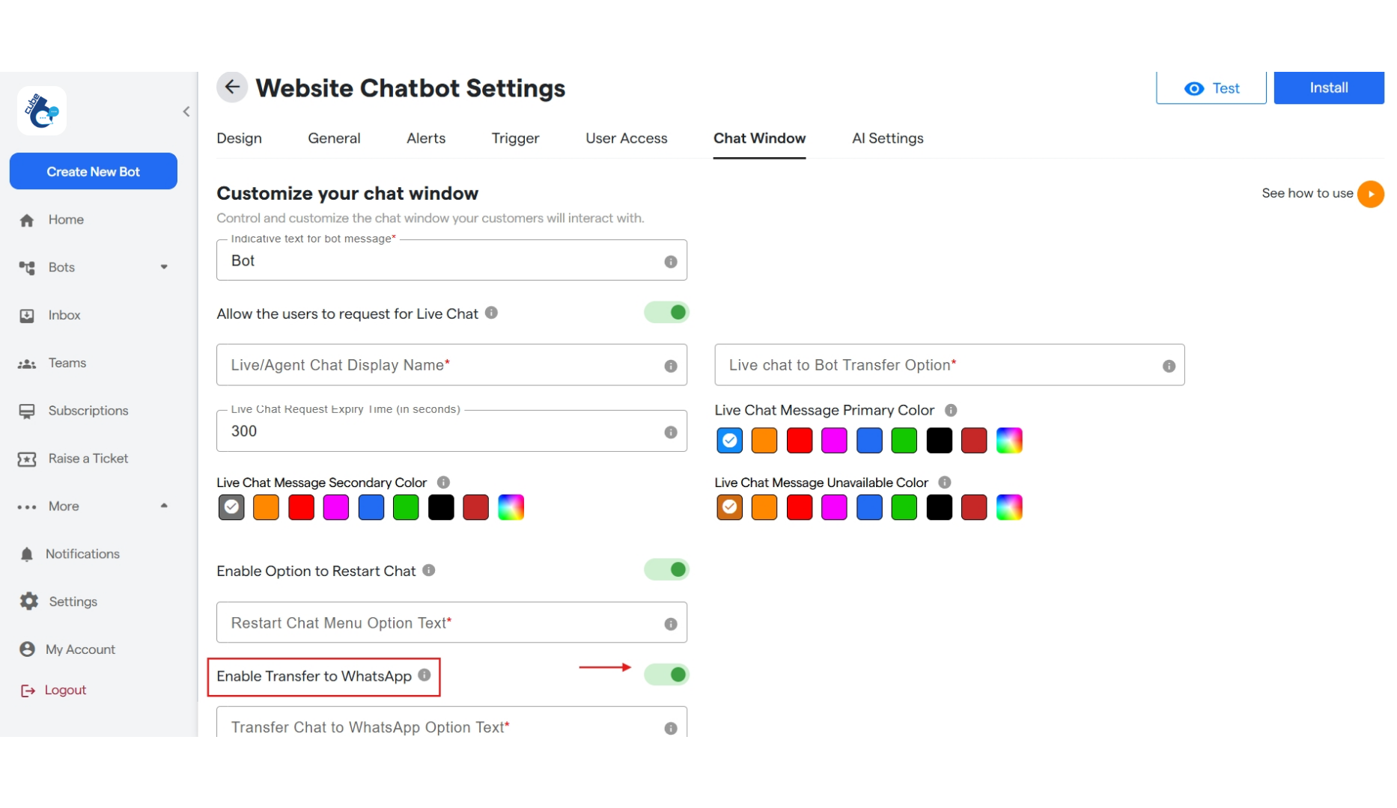Click the Install button

click(1328, 88)
